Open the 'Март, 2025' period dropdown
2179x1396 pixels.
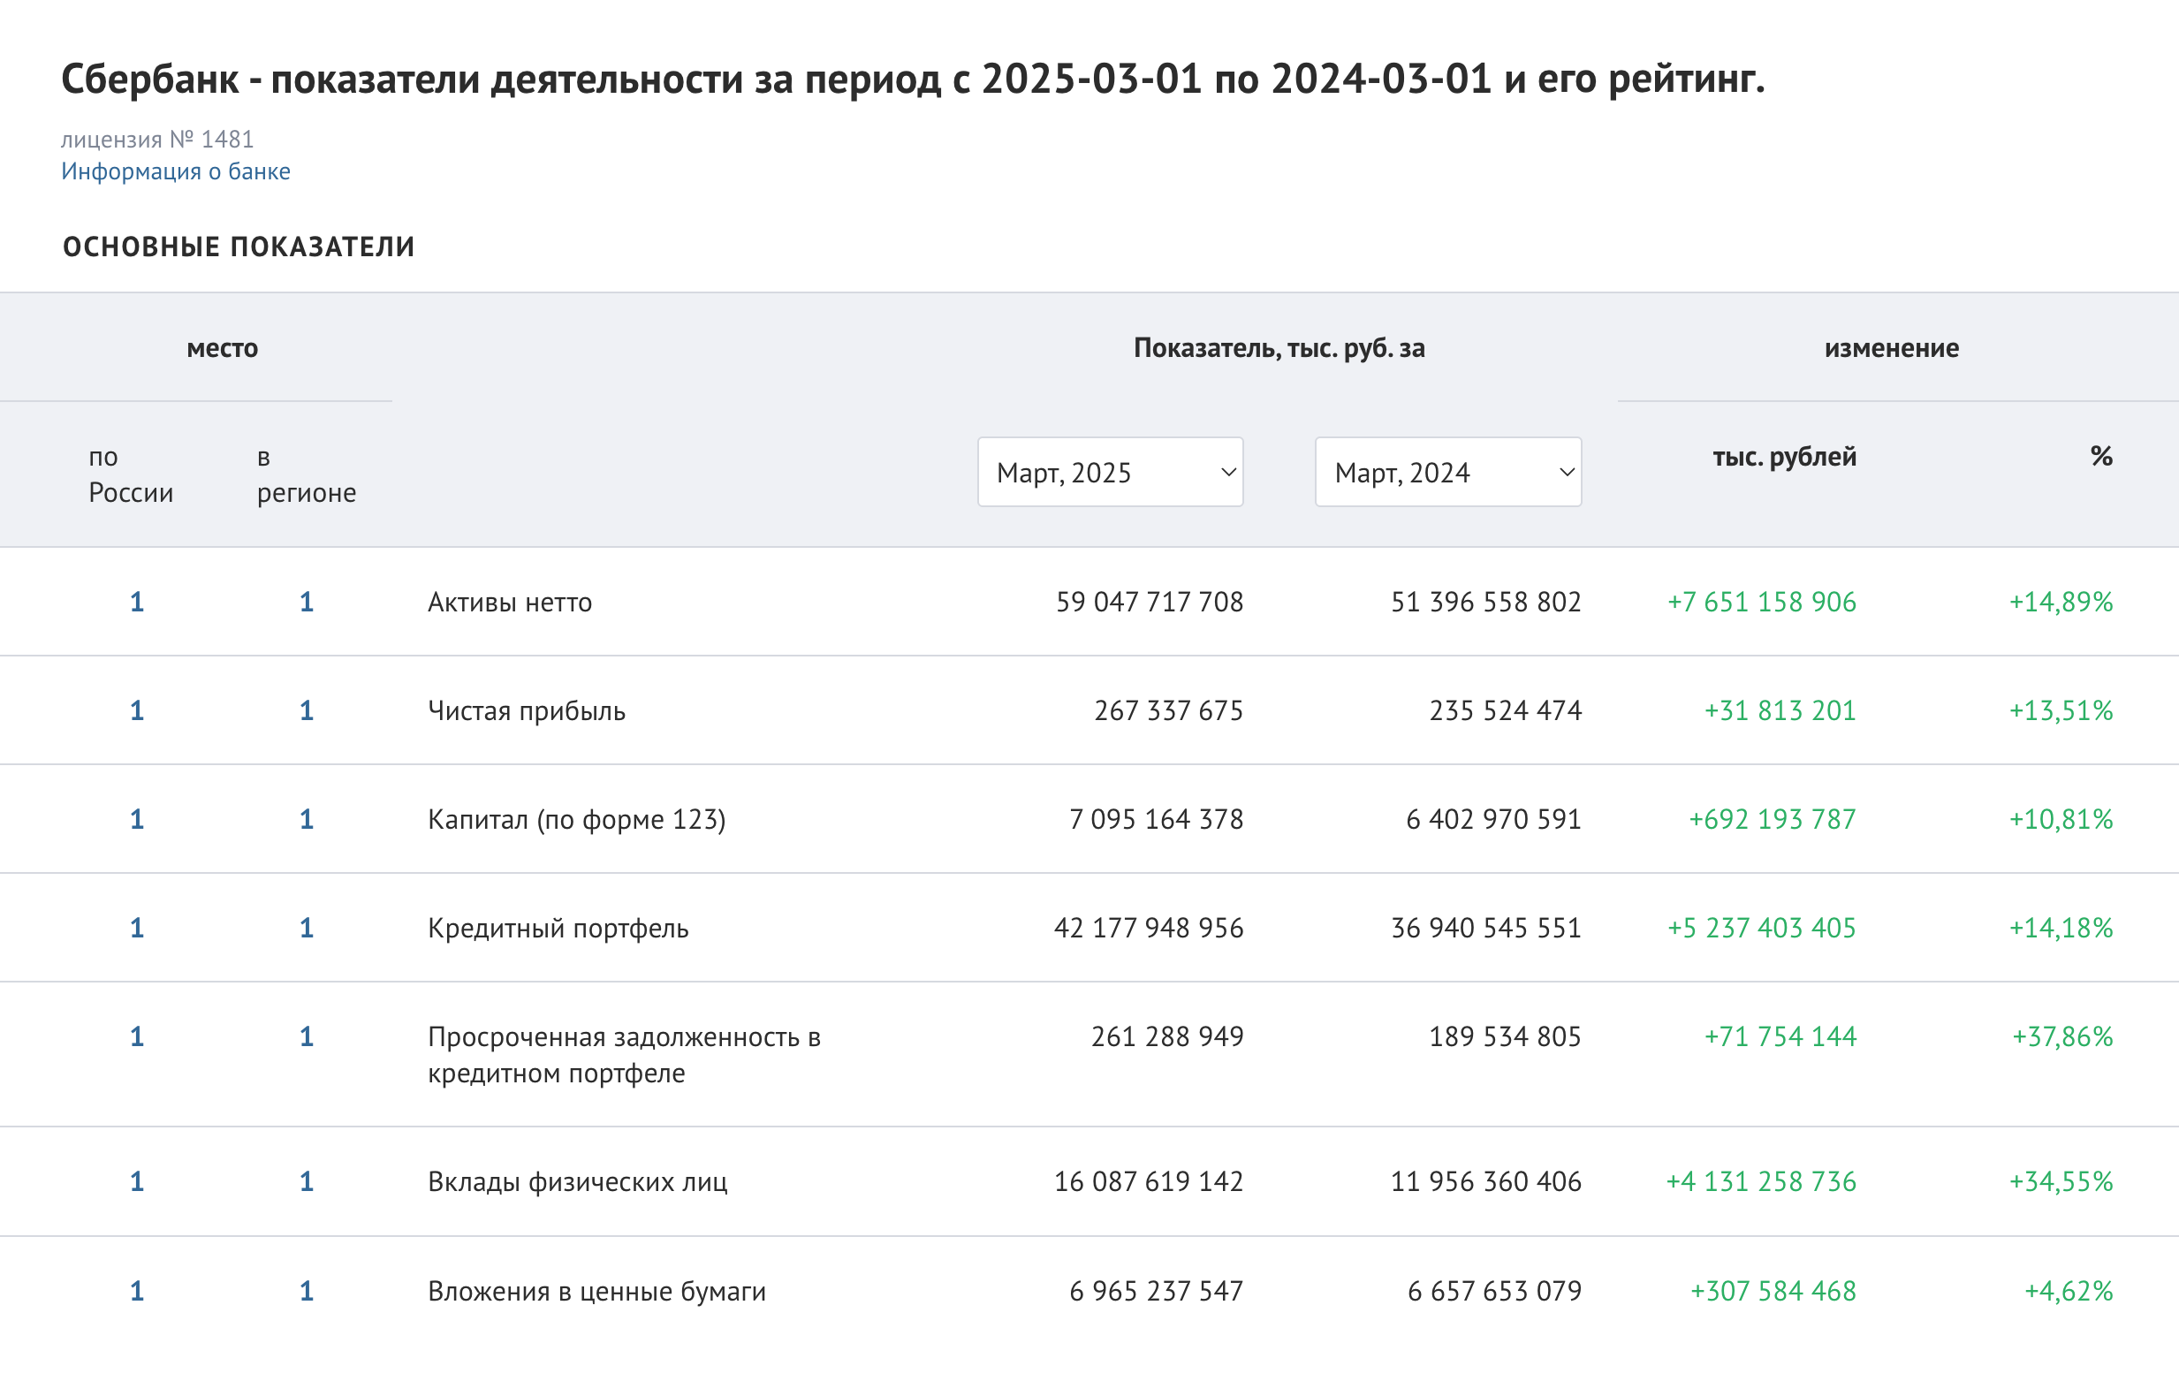pos(1111,473)
